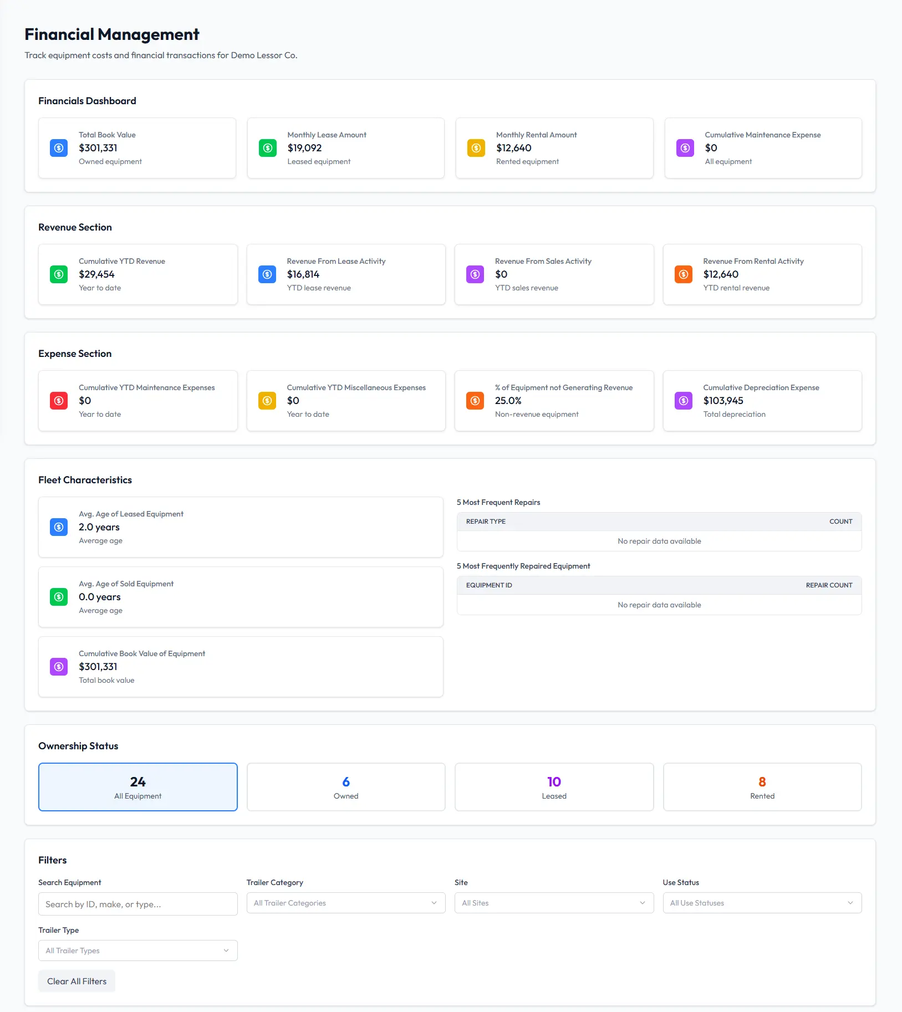This screenshot has width=902, height=1012.
Task: Click the blue Avg. Age of Leased Equipment icon
Action: 59,527
